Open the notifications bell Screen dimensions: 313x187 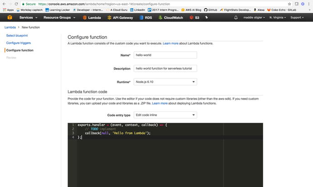[x=236, y=18]
